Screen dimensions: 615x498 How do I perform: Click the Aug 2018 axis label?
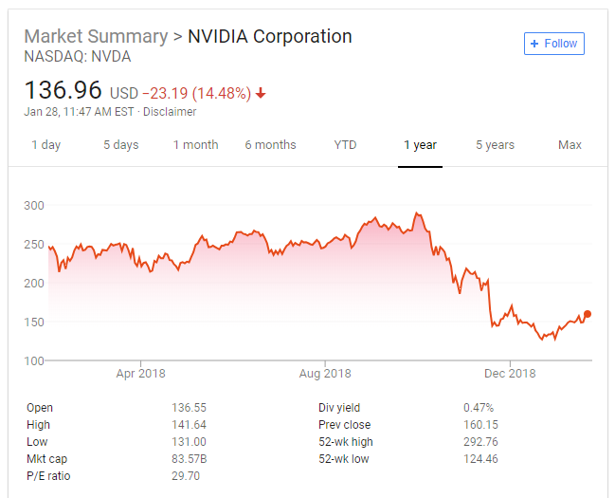coord(324,373)
